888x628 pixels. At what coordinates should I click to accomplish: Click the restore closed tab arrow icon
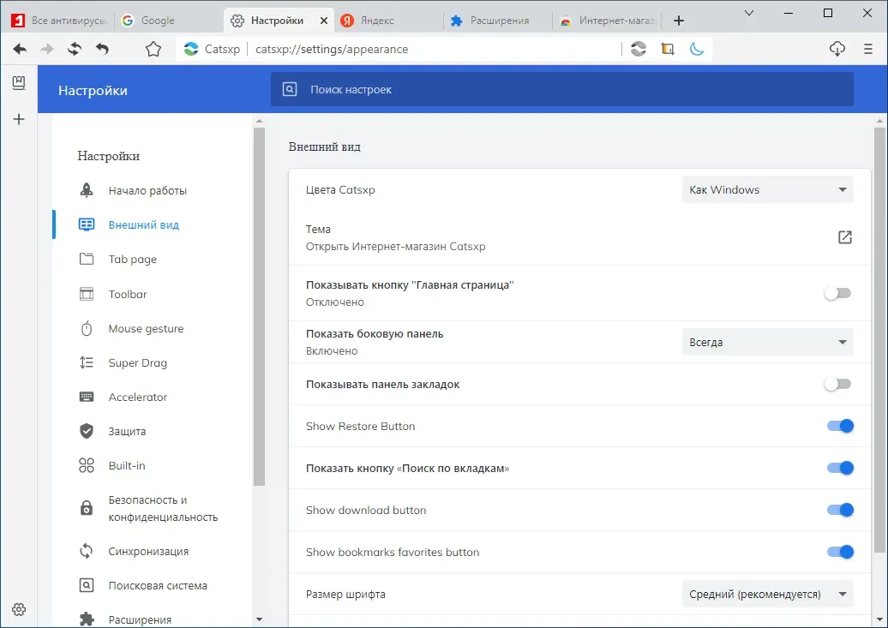point(102,50)
